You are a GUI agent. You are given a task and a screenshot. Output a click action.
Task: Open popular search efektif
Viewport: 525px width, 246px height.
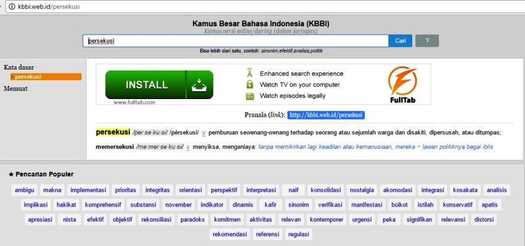[x=95, y=220]
